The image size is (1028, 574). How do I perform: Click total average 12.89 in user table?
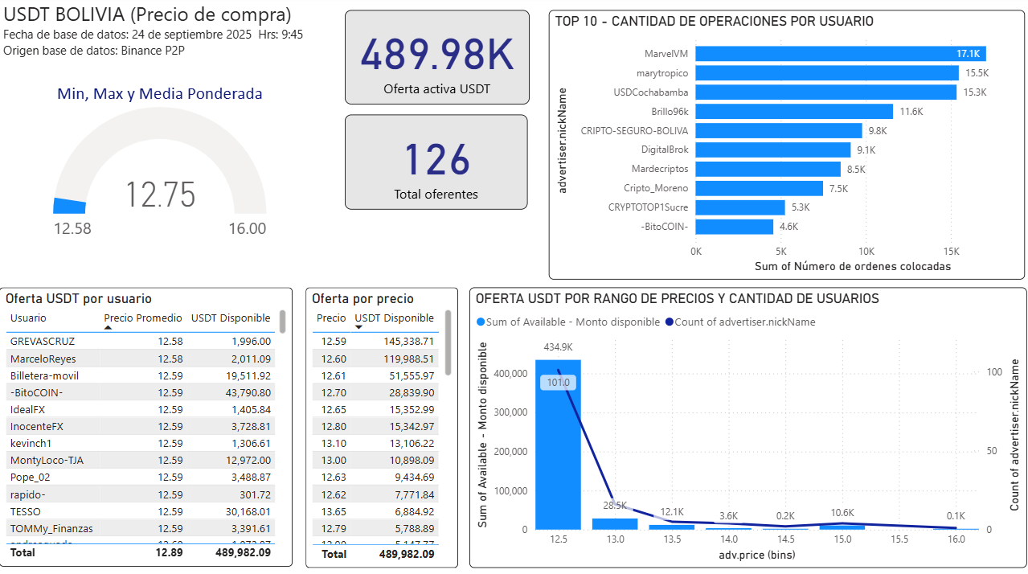[x=170, y=553]
